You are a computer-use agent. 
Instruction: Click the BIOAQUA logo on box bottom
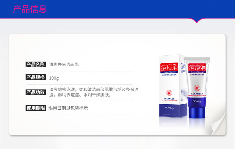(x=169, y=108)
